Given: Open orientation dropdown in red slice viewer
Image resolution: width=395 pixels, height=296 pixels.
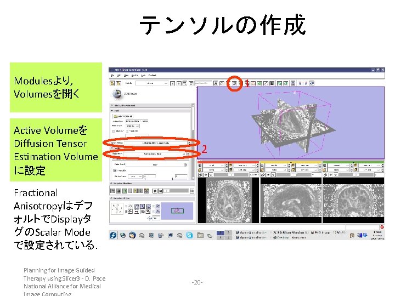Looking at the screenshot, I should pos(213,166).
